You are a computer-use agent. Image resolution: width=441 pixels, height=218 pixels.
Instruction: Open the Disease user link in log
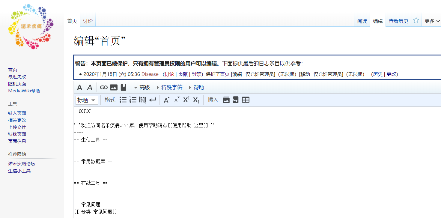coord(150,74)
